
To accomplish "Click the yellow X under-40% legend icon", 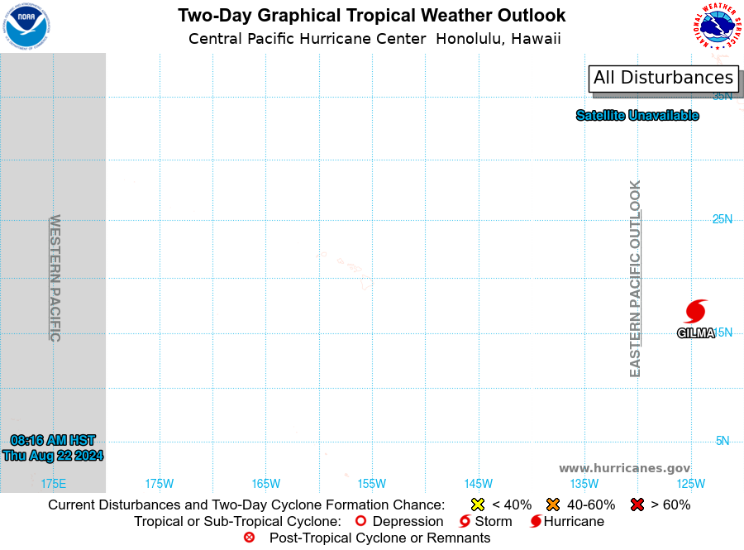I will point(478,505).
